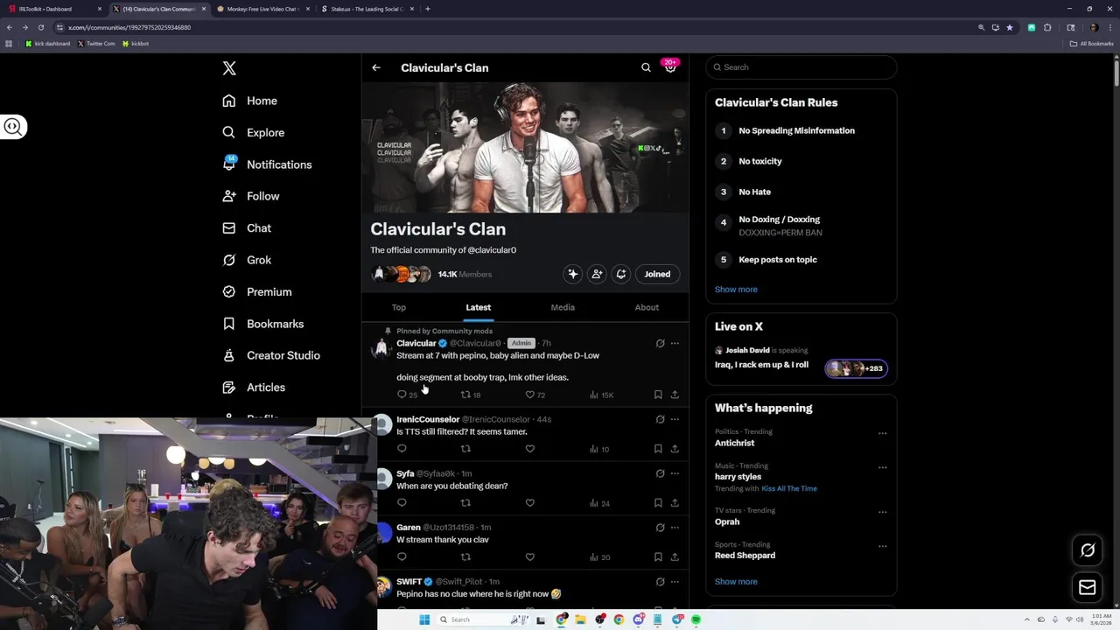
Task: Open the floating messages button at bottom right
Action: click(1088, 588)
